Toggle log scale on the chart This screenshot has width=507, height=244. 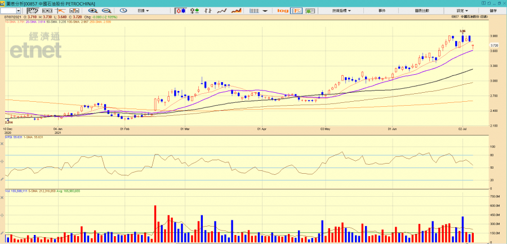pyautogui.click(x=283, y=11)
